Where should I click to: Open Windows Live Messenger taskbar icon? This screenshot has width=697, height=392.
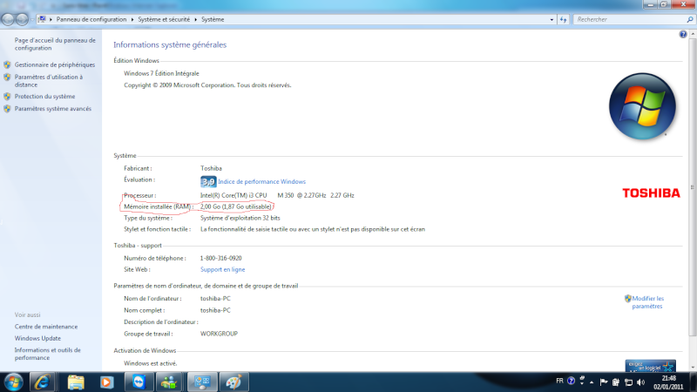[169, 382]
